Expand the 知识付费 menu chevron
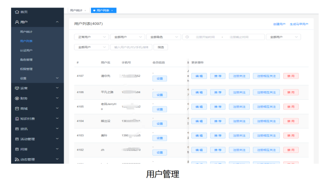This screenshot has height=185, width=330. 57,118
